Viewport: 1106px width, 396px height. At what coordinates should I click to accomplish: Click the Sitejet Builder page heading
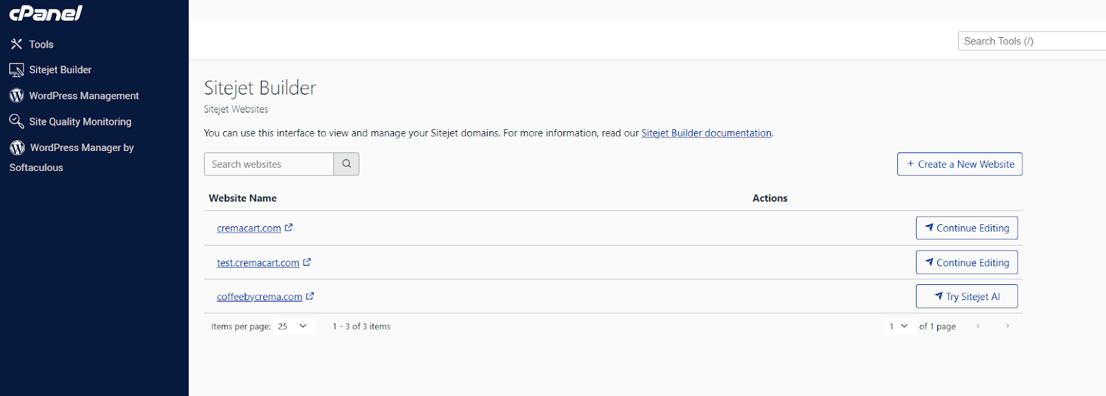click(260, 88)
